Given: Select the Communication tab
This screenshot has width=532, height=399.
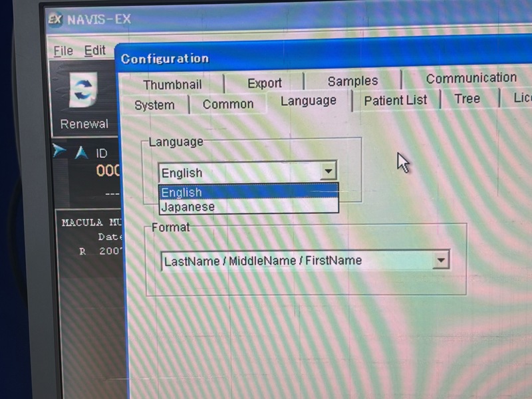Looking at the screenshot, I should click(471, 78).
